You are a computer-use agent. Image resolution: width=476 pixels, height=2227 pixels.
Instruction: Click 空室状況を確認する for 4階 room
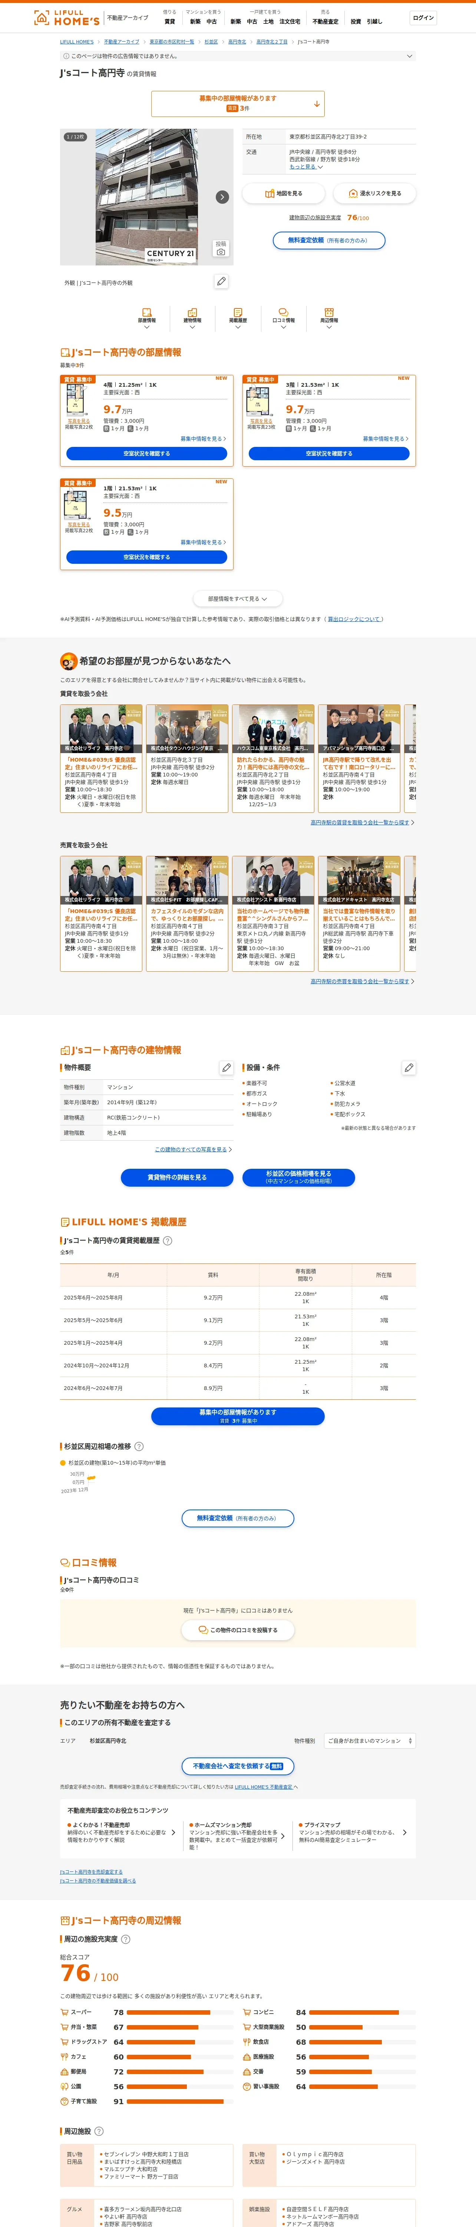(147, 453)
